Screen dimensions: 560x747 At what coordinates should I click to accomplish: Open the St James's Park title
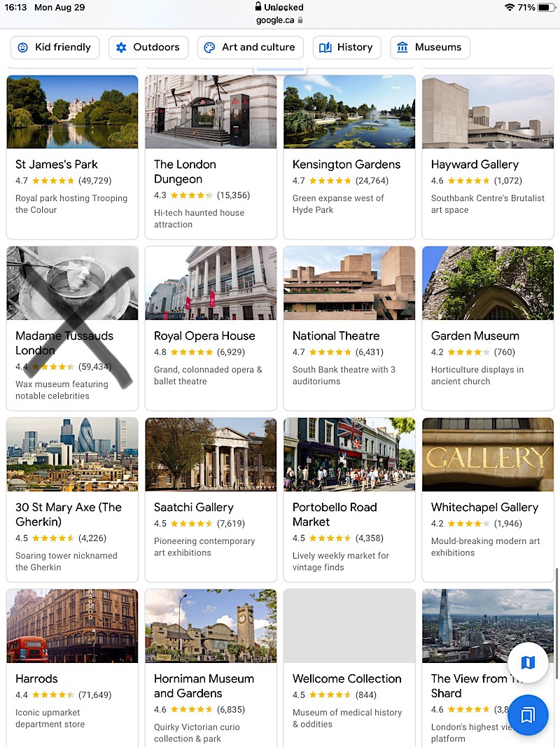click(57, 165)
